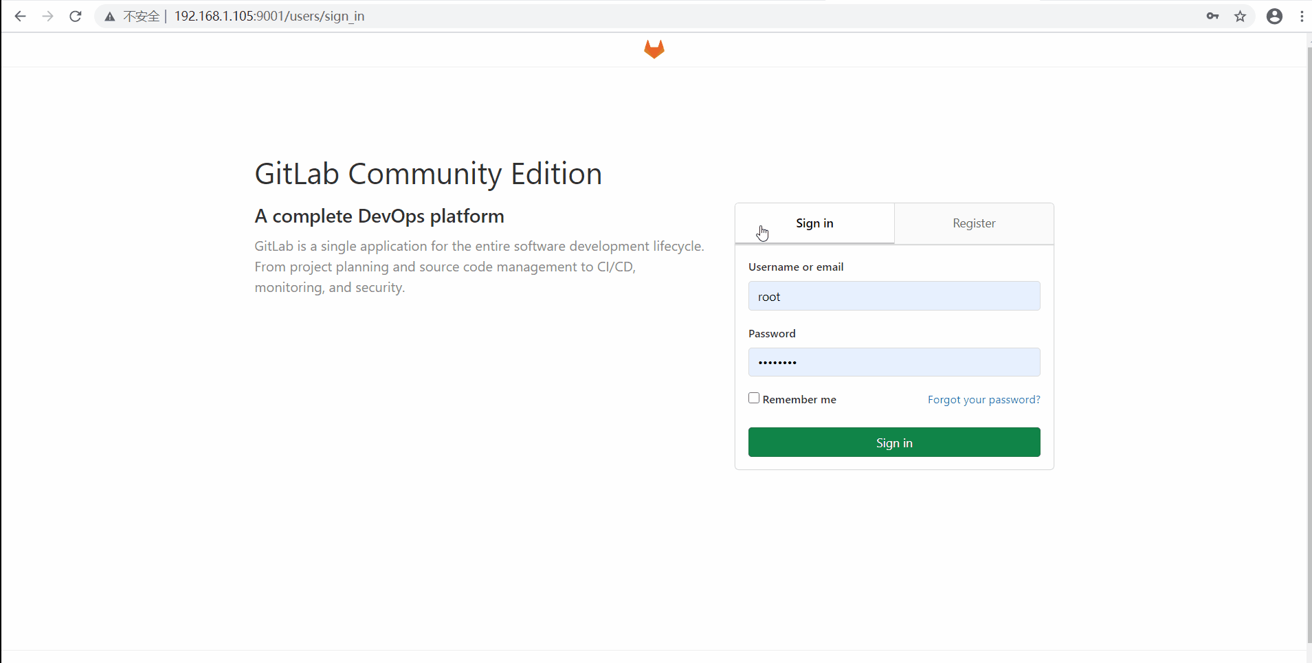Open the browser profile avatar icon
Viewport: 1312px width, 663px height.
(1274, 16)
